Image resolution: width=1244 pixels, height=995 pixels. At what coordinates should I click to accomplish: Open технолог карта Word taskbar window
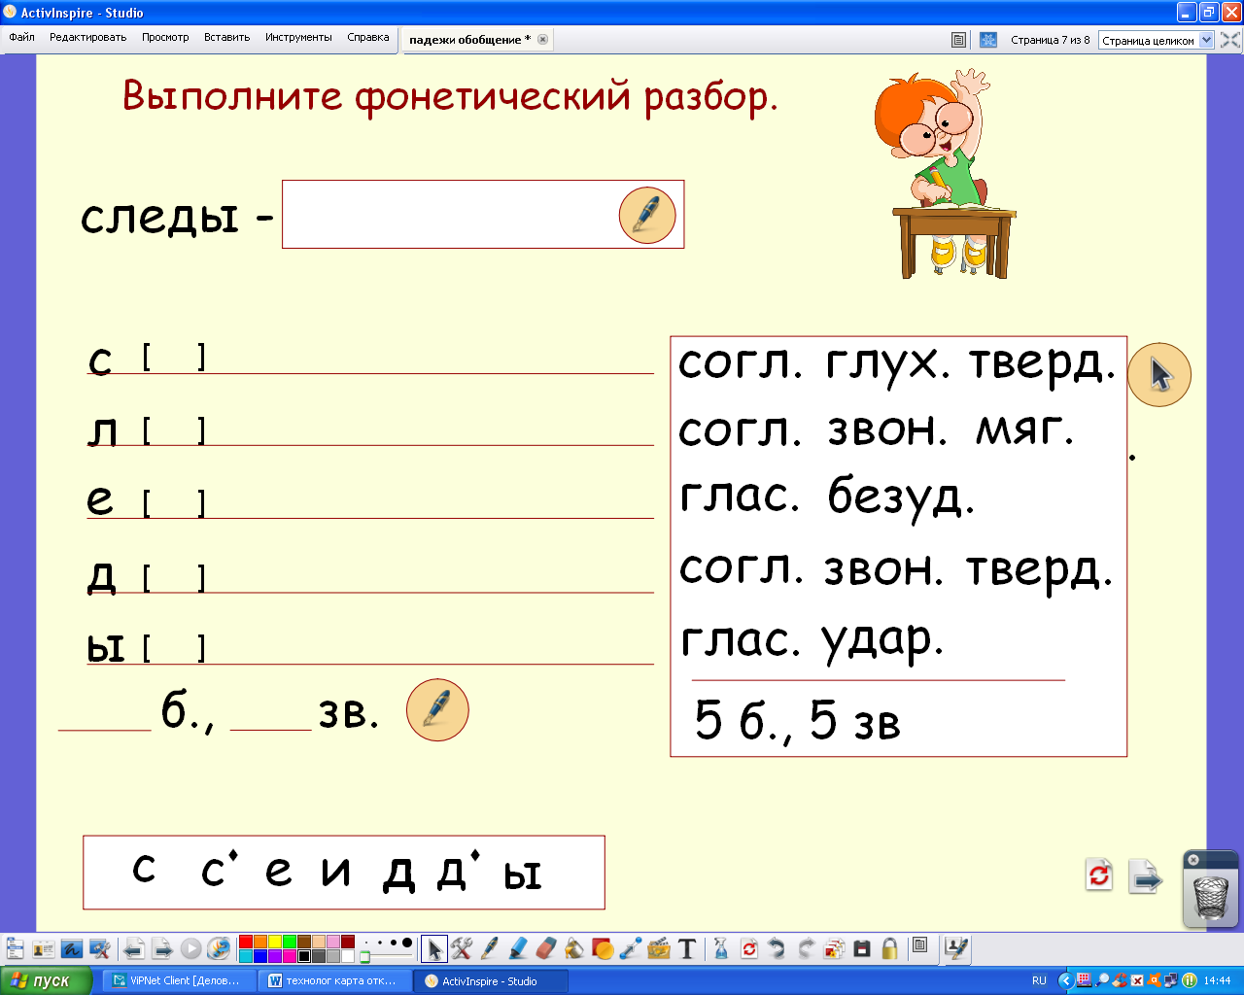pyautogui.click(x=334, y=980)
